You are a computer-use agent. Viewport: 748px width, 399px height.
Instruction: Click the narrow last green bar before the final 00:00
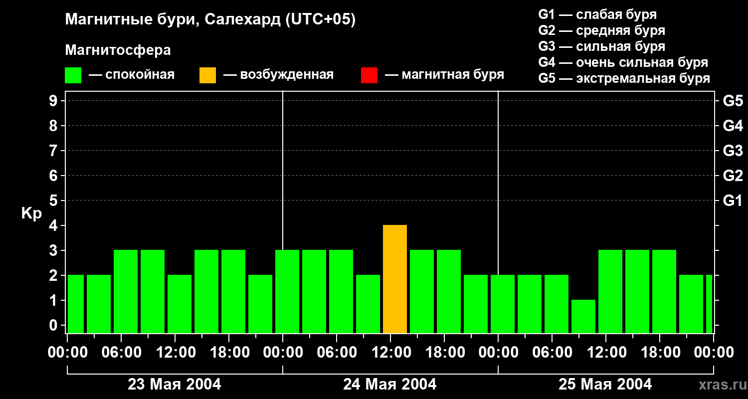coord(709,304)
